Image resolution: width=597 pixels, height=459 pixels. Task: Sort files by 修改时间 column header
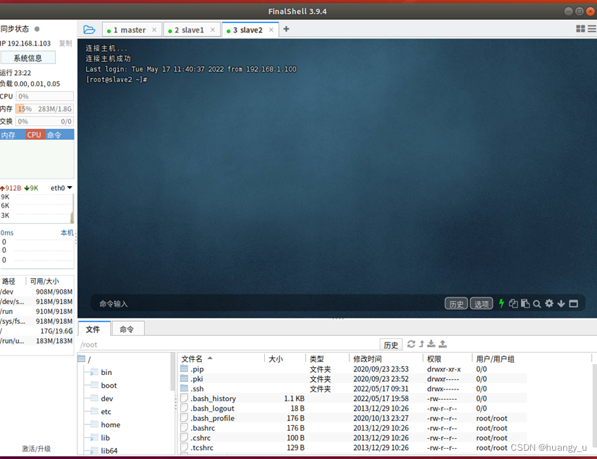pos(386,358)
